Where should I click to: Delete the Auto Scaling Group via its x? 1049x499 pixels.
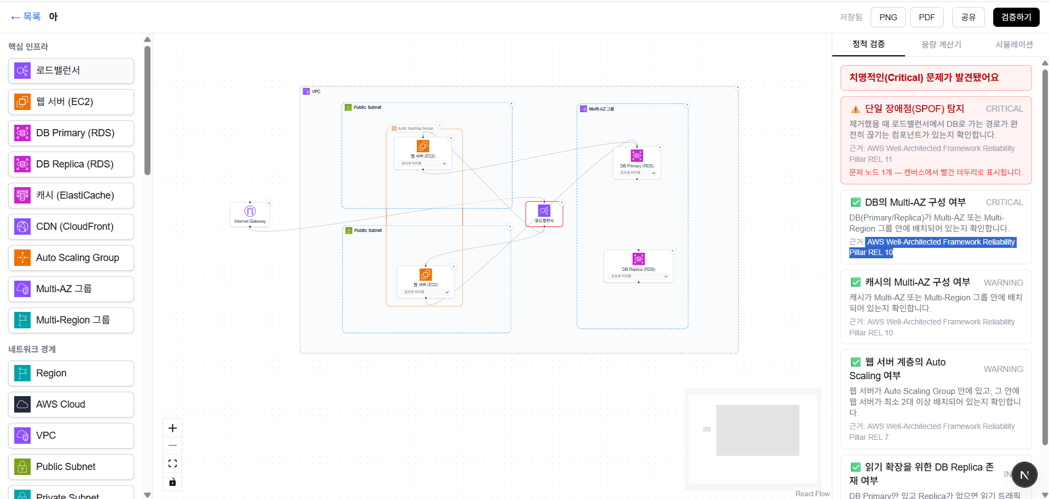pyautogui.click(x=439, y=126)
